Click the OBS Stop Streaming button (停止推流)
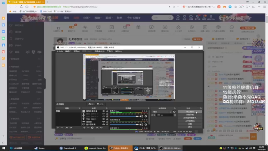This screenshot has width=268, height=151. point(190,112)
